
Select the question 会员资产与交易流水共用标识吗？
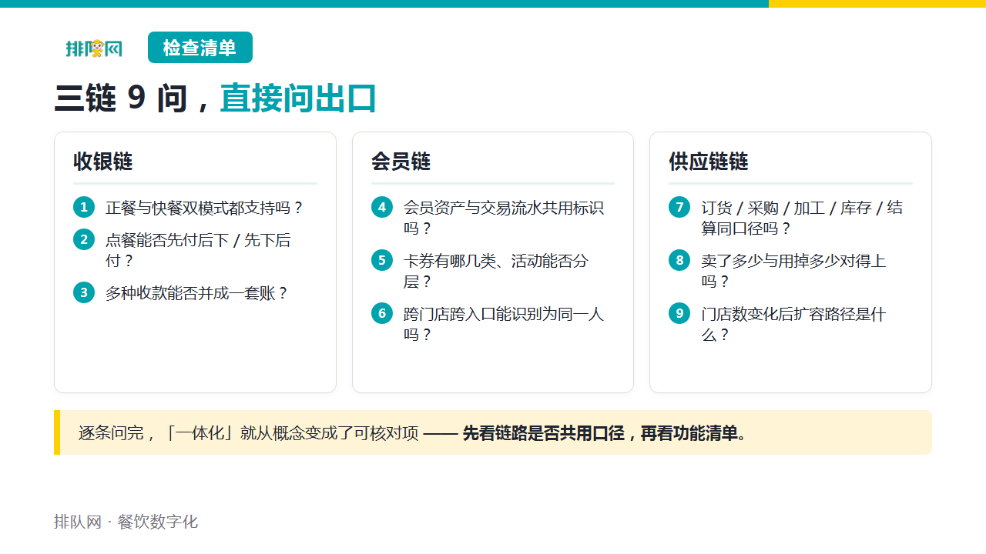point(504,218)
